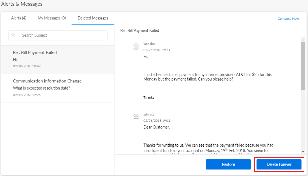Open the My Messages (0) tab

52,18
